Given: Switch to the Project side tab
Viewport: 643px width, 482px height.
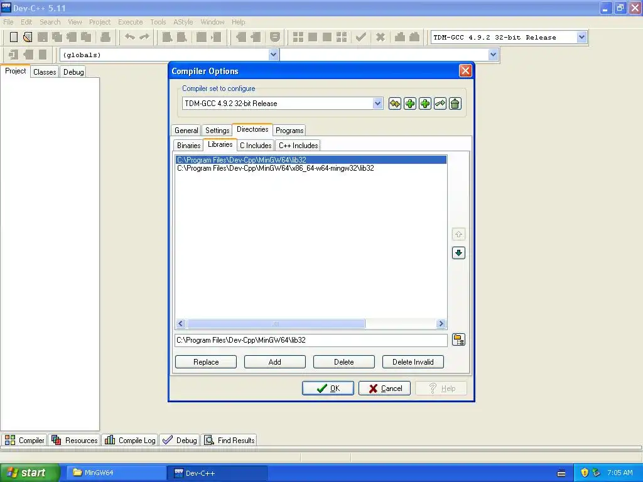Looking at the screenshot, I should pos(16,71).
